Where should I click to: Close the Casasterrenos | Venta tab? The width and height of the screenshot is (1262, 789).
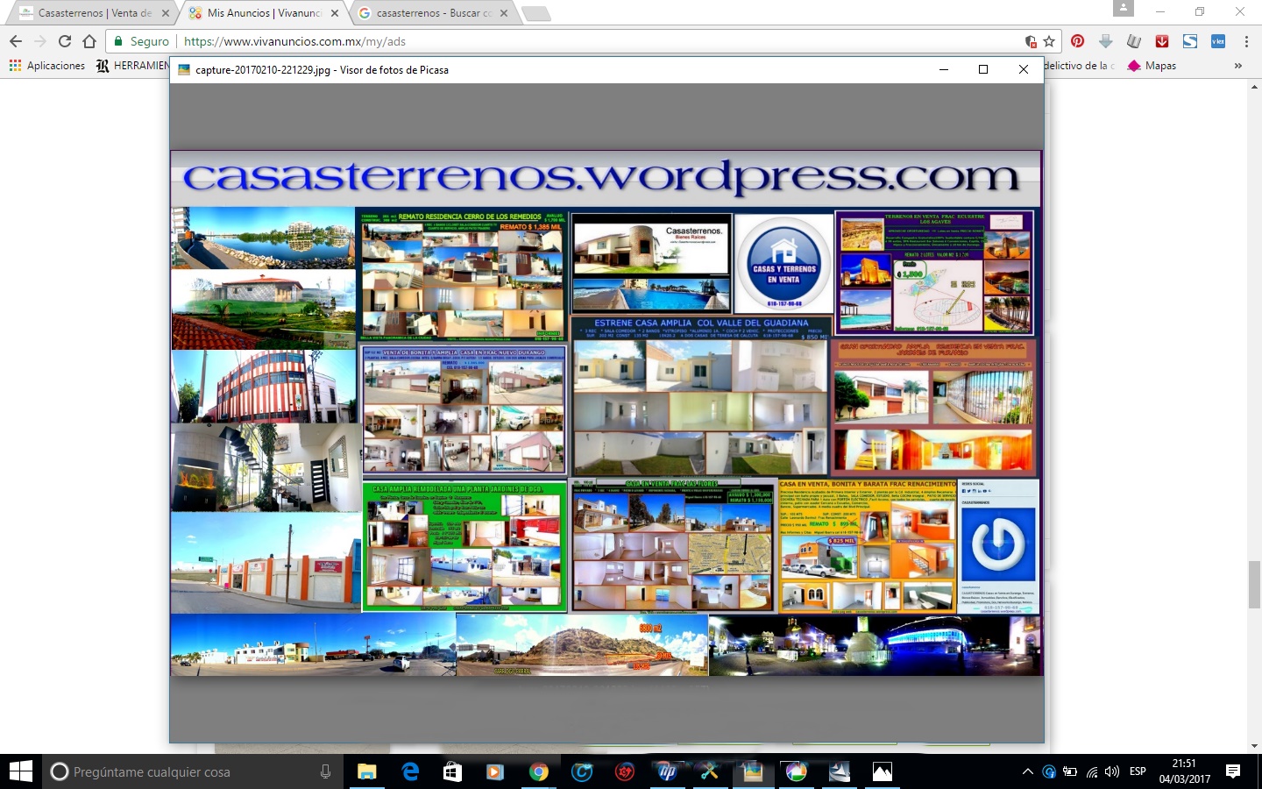(165, 13)
